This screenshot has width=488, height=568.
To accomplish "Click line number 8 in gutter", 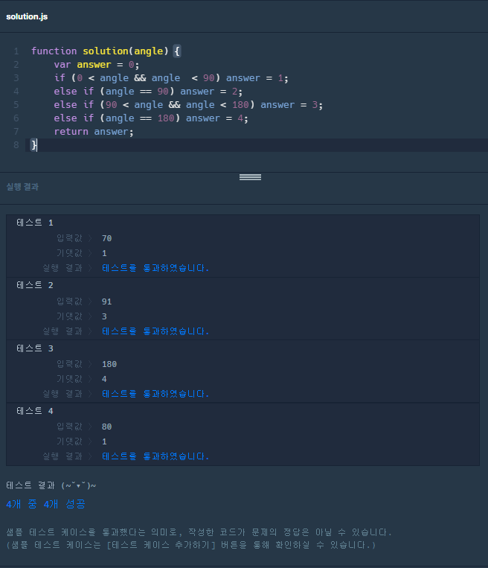I will (16, 145).
